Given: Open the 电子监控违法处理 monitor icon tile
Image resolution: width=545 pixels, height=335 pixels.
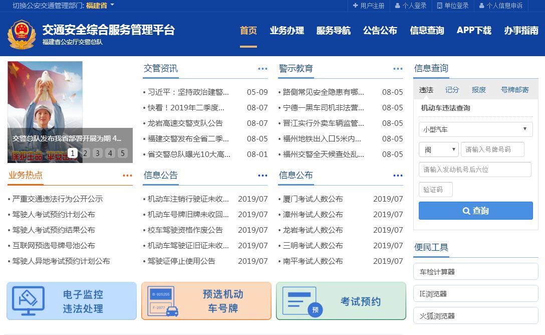Looking at the screenshot, I should [72, 301].
